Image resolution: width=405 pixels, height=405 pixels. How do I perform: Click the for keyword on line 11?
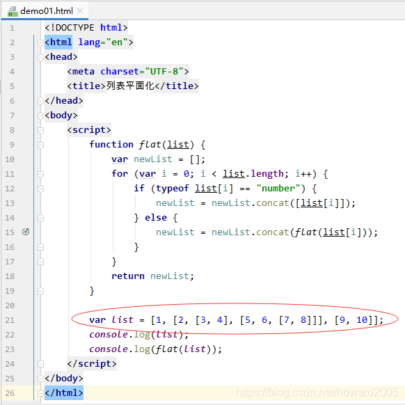[x=120, y=173]
